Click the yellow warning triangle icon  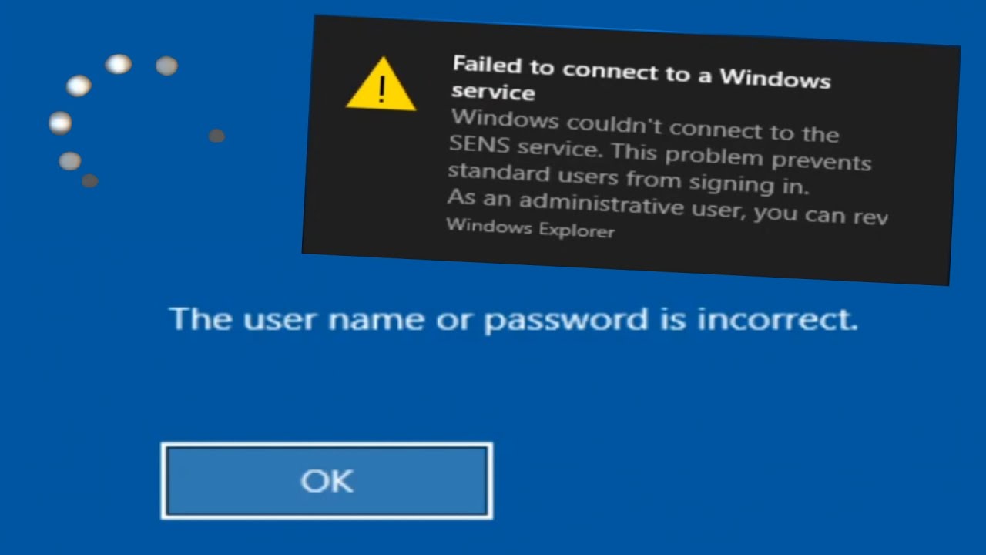(381, 85)
